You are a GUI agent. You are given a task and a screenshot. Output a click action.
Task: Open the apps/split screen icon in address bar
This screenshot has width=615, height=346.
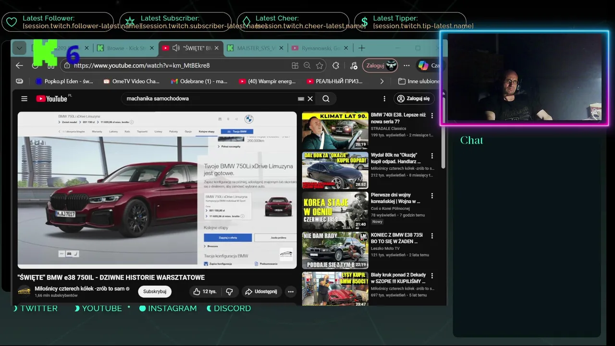click(x=295, y=65)
